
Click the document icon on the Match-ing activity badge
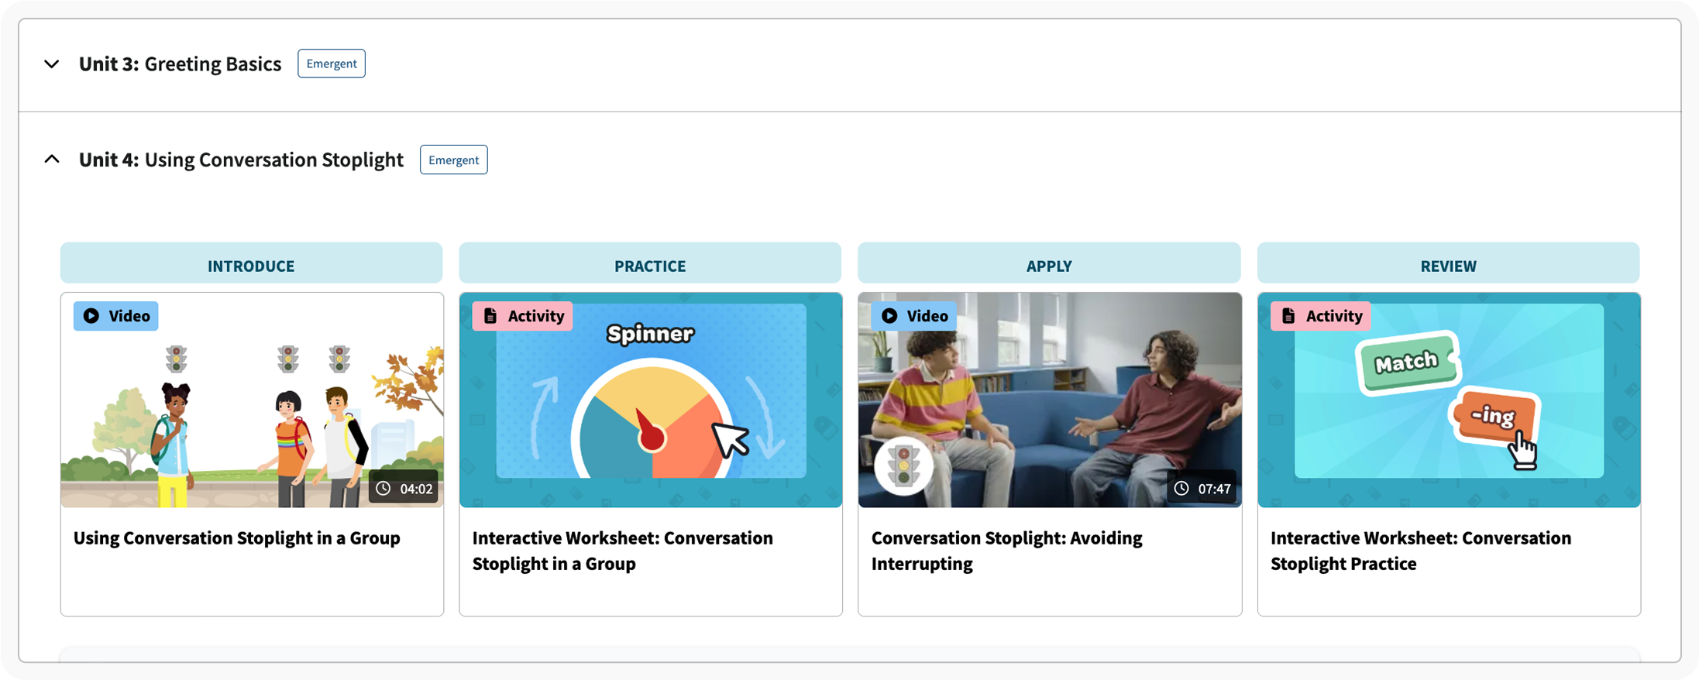pos(1288,316)
